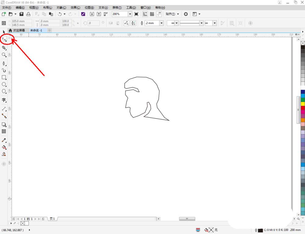This screenshot has height=234, width=305.
Task: Click the Save disk icon
Action: click(x=21, y=14)
